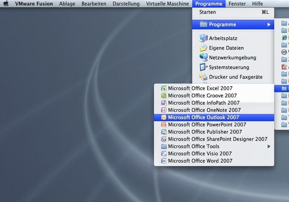The image size is (289, 202).
Task: Launch Microsoft Office Publisher 2007
Action: (x=214, y=132)
